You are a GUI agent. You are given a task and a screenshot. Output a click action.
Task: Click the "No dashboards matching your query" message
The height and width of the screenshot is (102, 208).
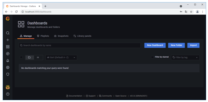pos(45,68)
